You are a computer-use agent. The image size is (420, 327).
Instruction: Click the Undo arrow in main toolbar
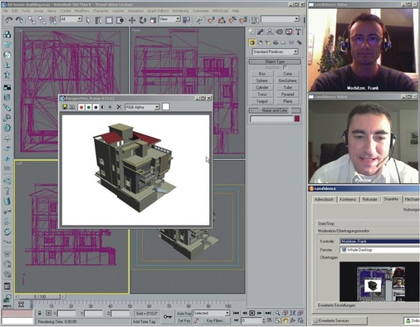(x=8, y=20)
